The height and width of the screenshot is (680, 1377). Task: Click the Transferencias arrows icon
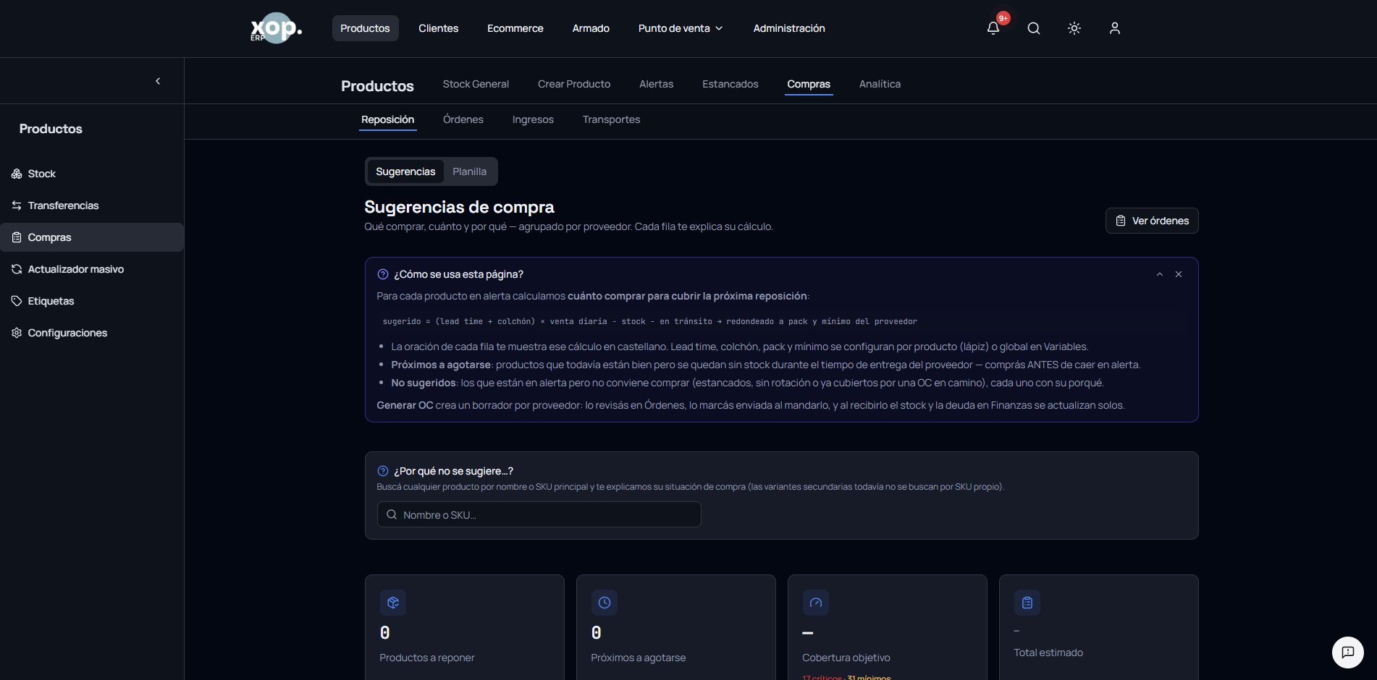(x=17, y=205)
